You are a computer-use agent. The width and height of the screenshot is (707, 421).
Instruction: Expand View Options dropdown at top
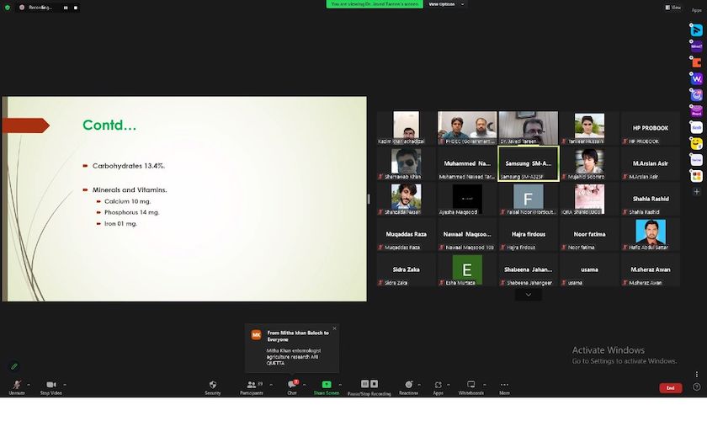(x=442, y=4)
